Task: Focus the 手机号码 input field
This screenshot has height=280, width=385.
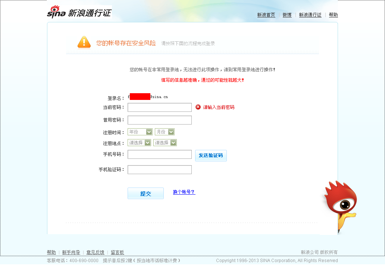Action: point(160,154)
